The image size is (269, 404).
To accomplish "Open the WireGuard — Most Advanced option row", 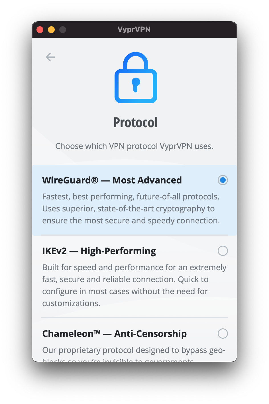I will click(x=112, y=180).
